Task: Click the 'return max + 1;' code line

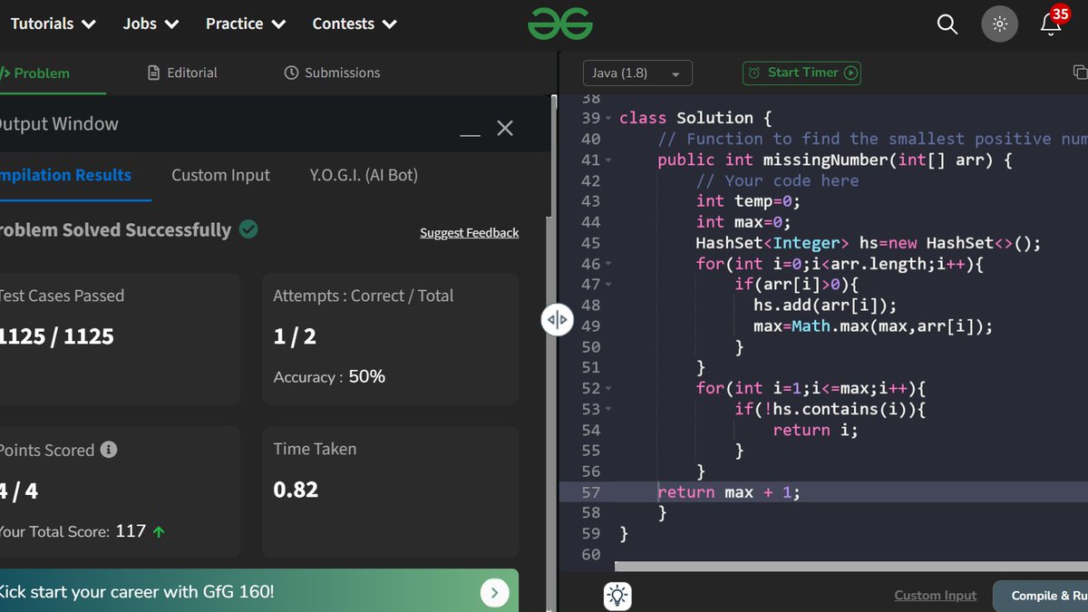Action: click(x=729, y=492)
